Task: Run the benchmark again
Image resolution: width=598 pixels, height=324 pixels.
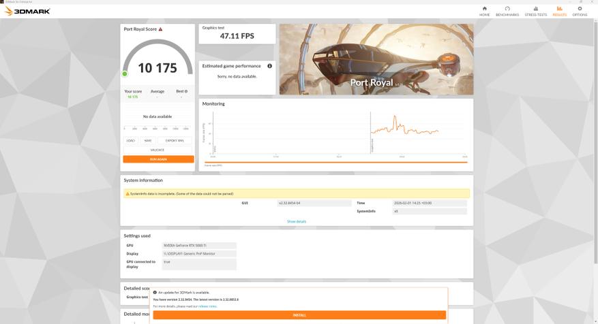Action: [158, 159]
